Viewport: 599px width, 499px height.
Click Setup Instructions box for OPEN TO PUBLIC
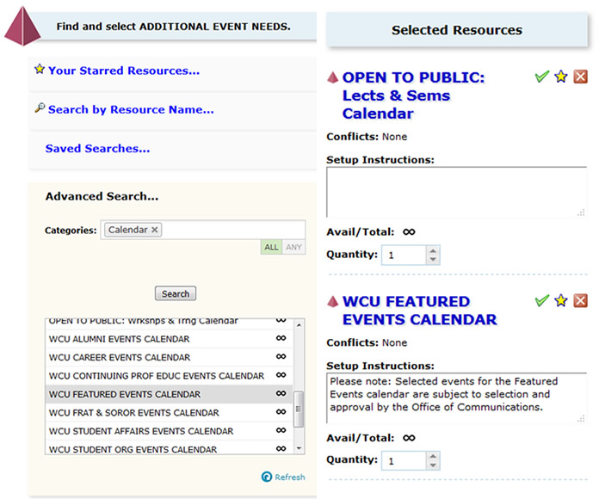click(456, 191)
